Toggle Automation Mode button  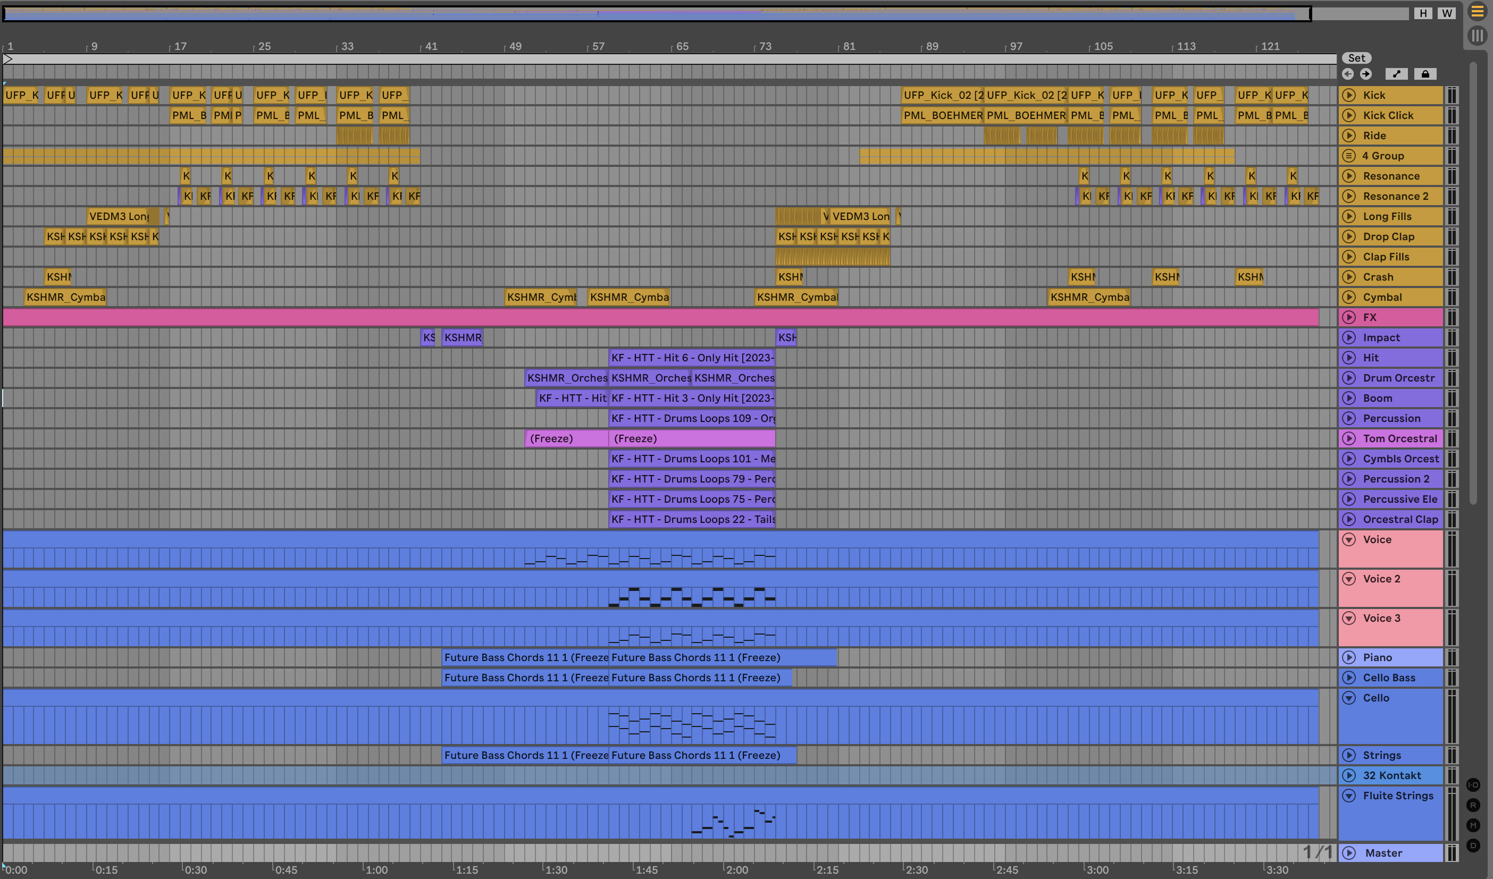point(1396,74)
